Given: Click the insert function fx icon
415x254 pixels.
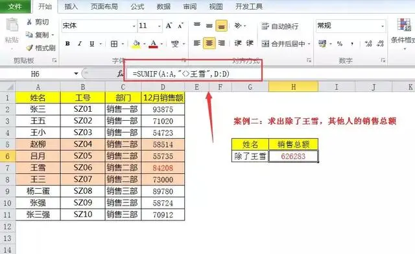Looking at the screenshot, I should point(121,74).
